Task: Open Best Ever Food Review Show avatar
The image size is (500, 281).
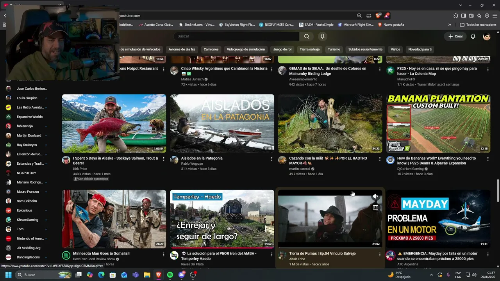Action: coord(66,255)
